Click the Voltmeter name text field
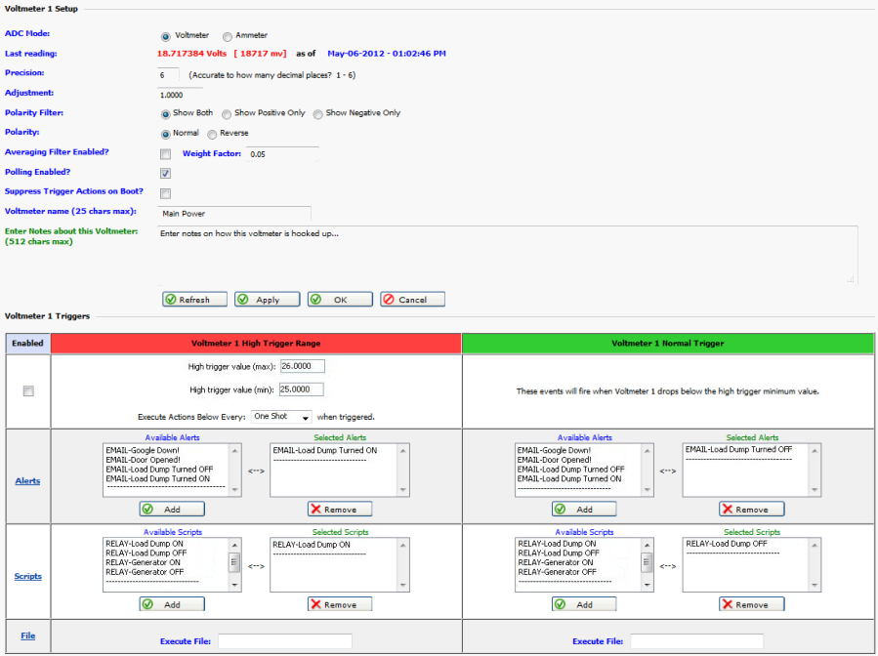The width and height of the screenshot is (878, 656). (x=234, y=213)
